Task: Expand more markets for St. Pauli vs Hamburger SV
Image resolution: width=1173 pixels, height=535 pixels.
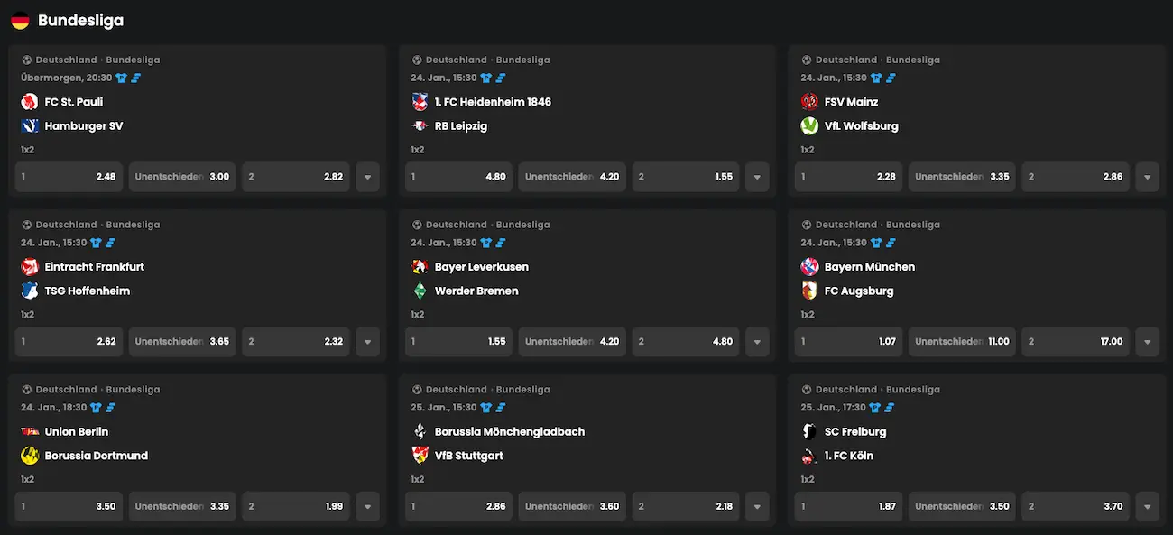Action: pos(367,177)
